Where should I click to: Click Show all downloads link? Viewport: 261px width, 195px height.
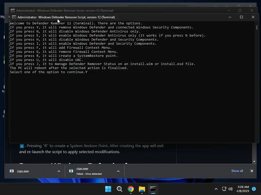pyautogui.click(x=237, y=171)
